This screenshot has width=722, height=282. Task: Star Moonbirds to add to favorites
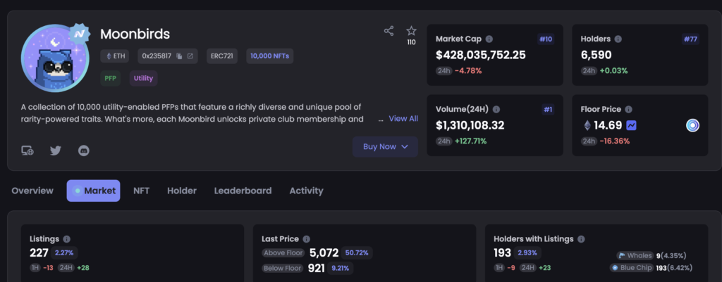point(411,31)
